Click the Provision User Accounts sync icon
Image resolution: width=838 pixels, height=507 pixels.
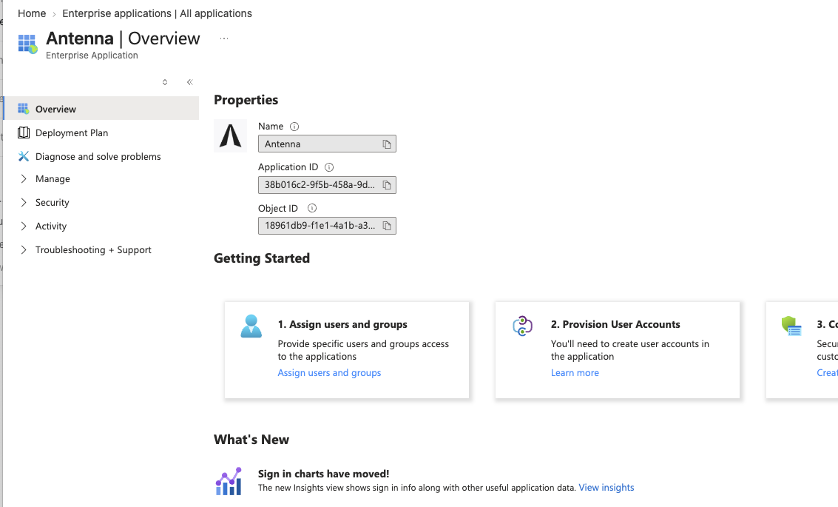pyautogui.click(x=523, y=326)
